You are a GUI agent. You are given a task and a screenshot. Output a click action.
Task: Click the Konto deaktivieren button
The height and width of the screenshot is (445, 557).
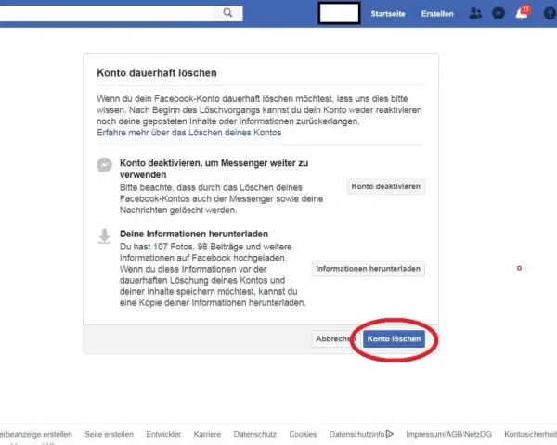(386, 186)
